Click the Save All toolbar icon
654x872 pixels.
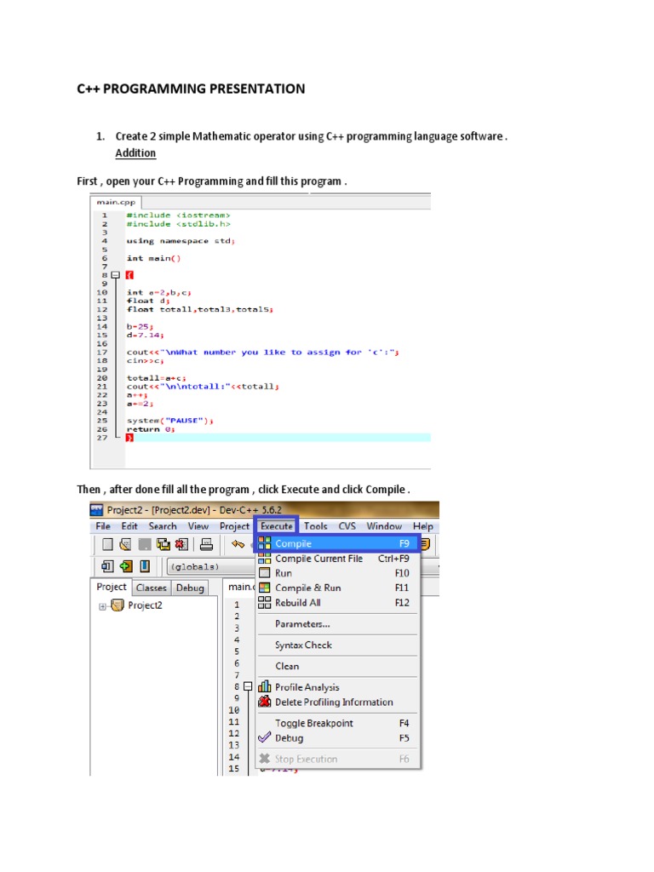[163, 544]
